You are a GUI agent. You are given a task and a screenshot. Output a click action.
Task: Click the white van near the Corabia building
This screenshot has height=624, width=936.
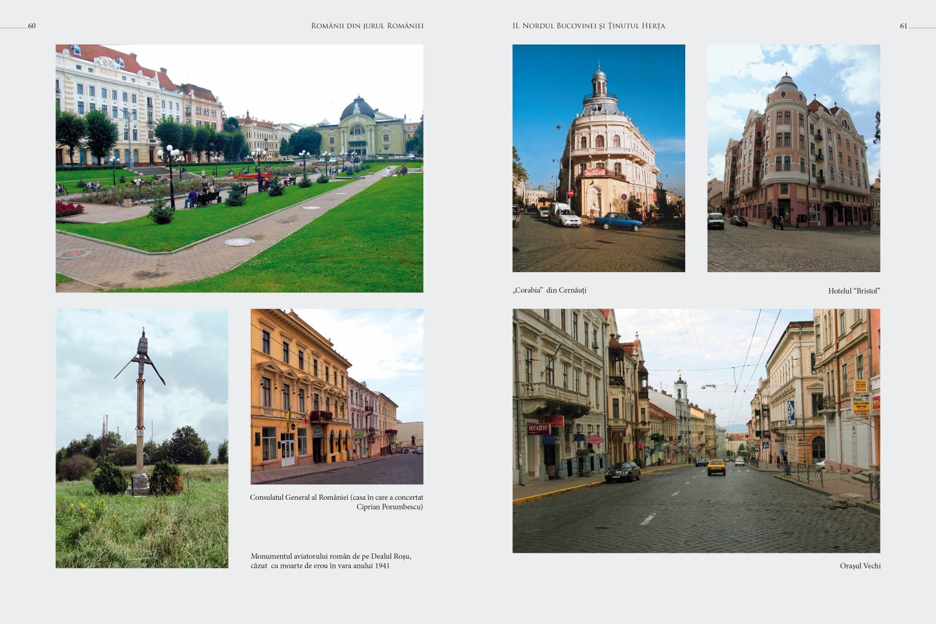pos(563,214)
